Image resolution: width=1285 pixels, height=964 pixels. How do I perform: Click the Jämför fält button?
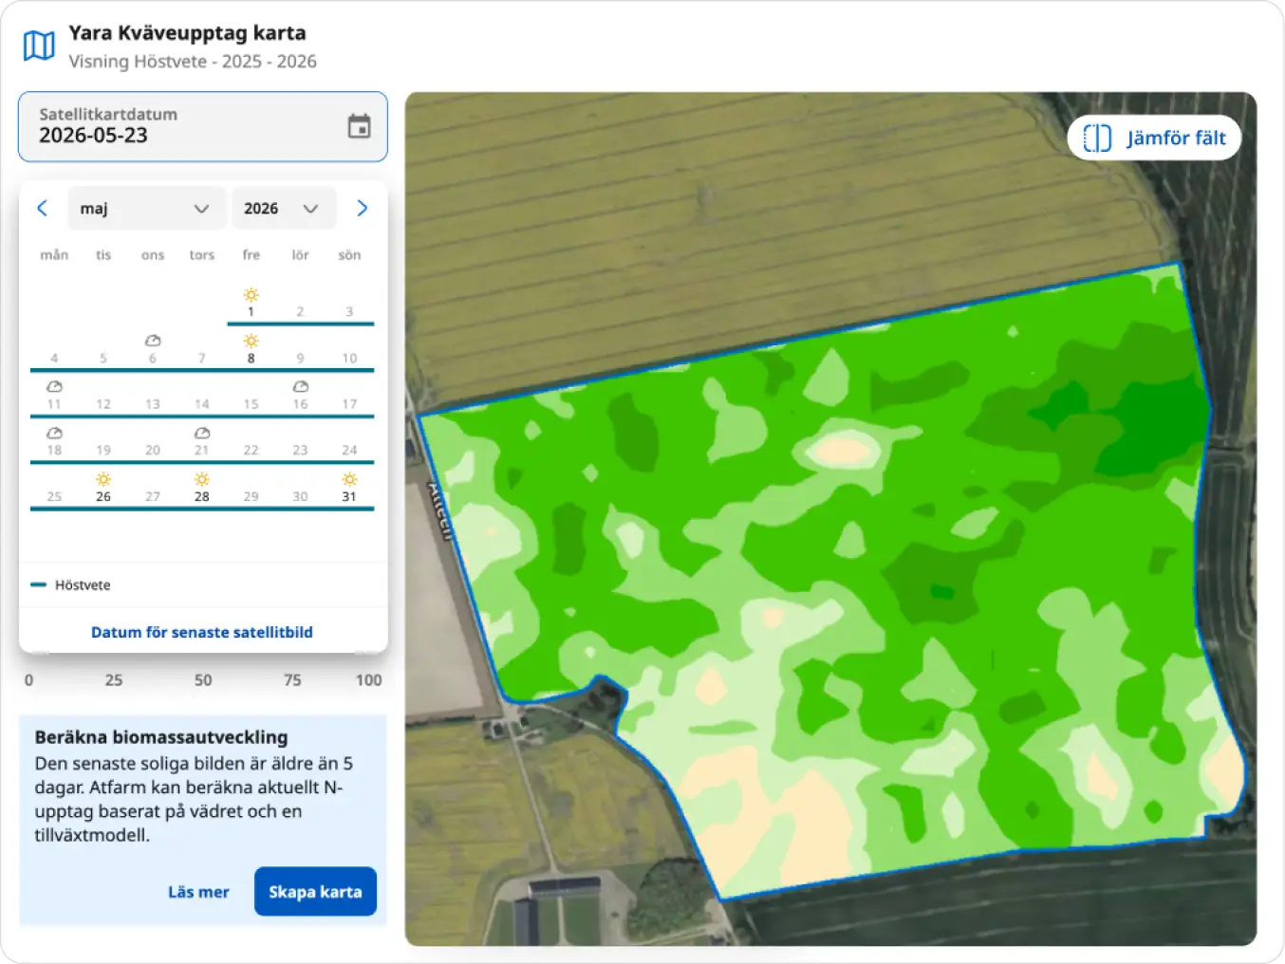tap(1154, 138)
